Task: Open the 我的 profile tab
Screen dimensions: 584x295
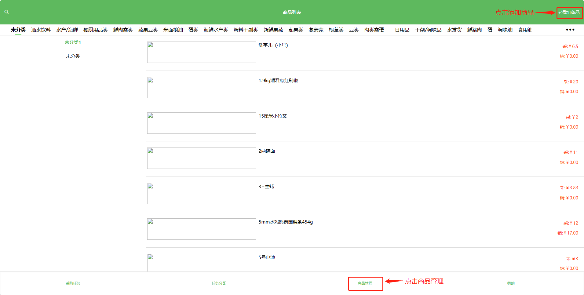Action: (511, 283)
